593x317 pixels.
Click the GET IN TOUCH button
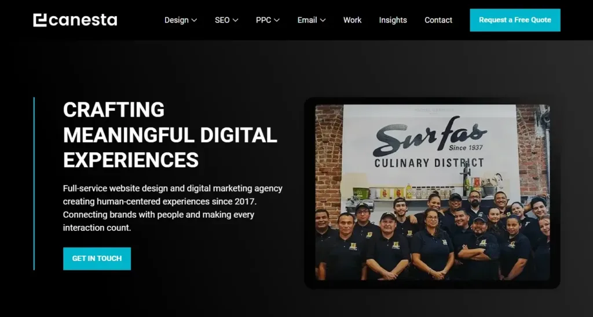click(97, 259)
